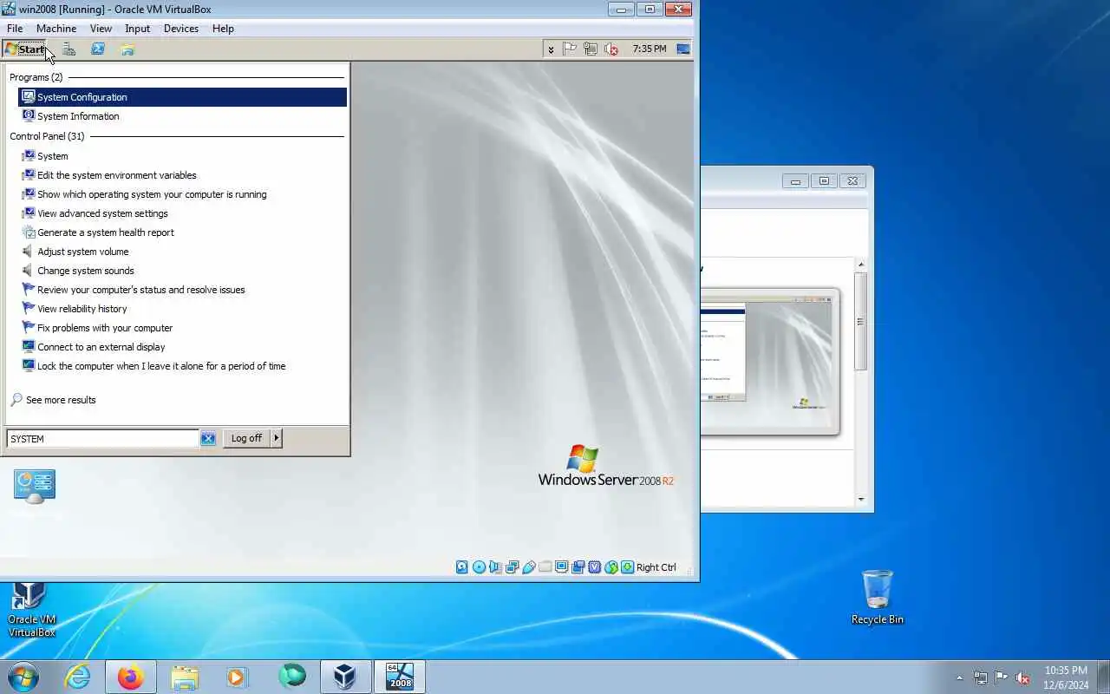
Task: Click VirtualBox audio indicator
Action: pos(495,567)
